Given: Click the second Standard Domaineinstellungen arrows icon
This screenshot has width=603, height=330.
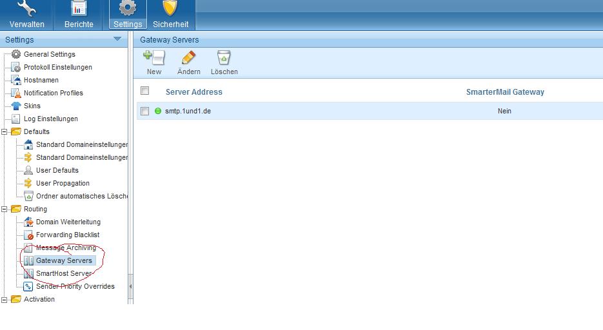Looking at the screenshot, I should click(28, 157).
